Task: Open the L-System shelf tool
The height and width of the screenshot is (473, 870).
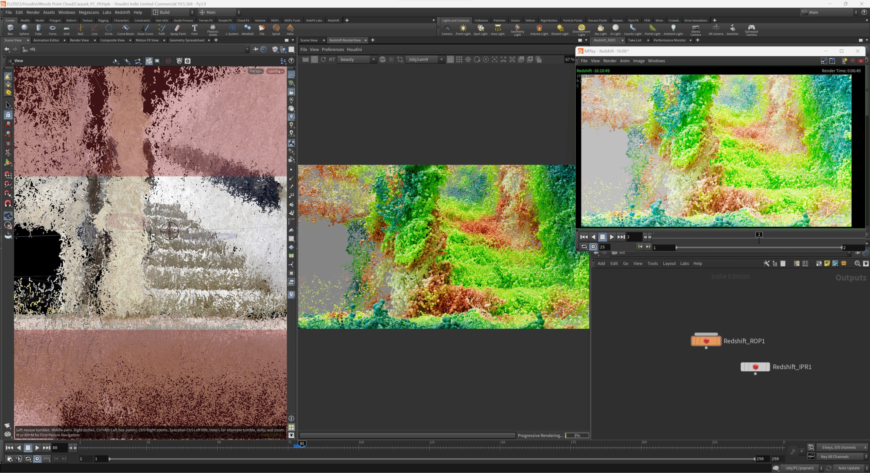Action: [232, 30]
